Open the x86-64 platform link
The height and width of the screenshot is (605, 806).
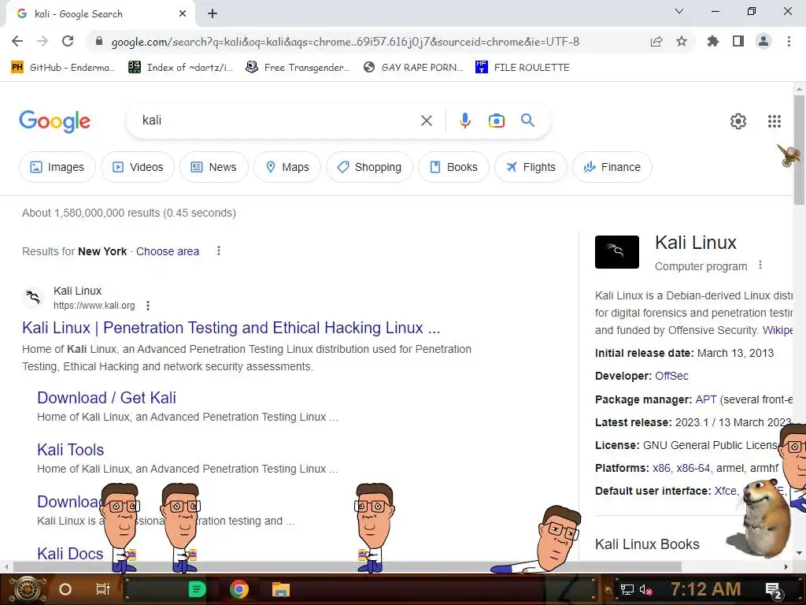click(693, 468)
